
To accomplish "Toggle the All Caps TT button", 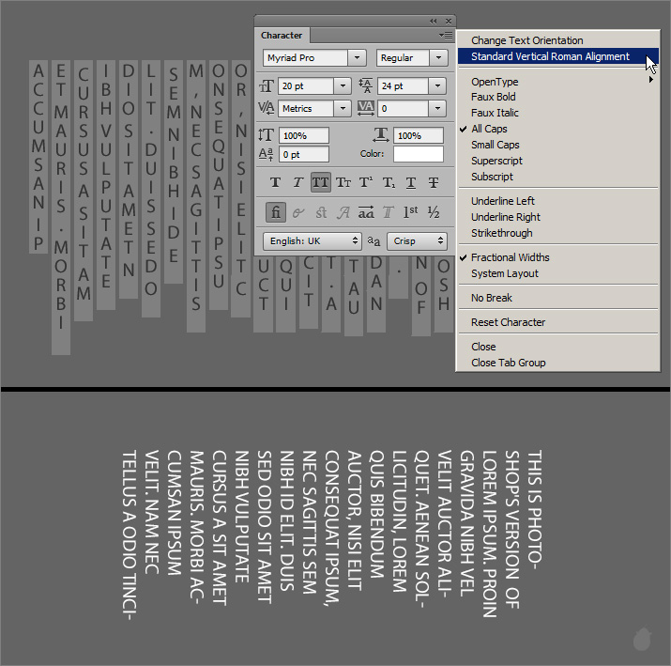I will pyautogui.click(x=320, y=182).
